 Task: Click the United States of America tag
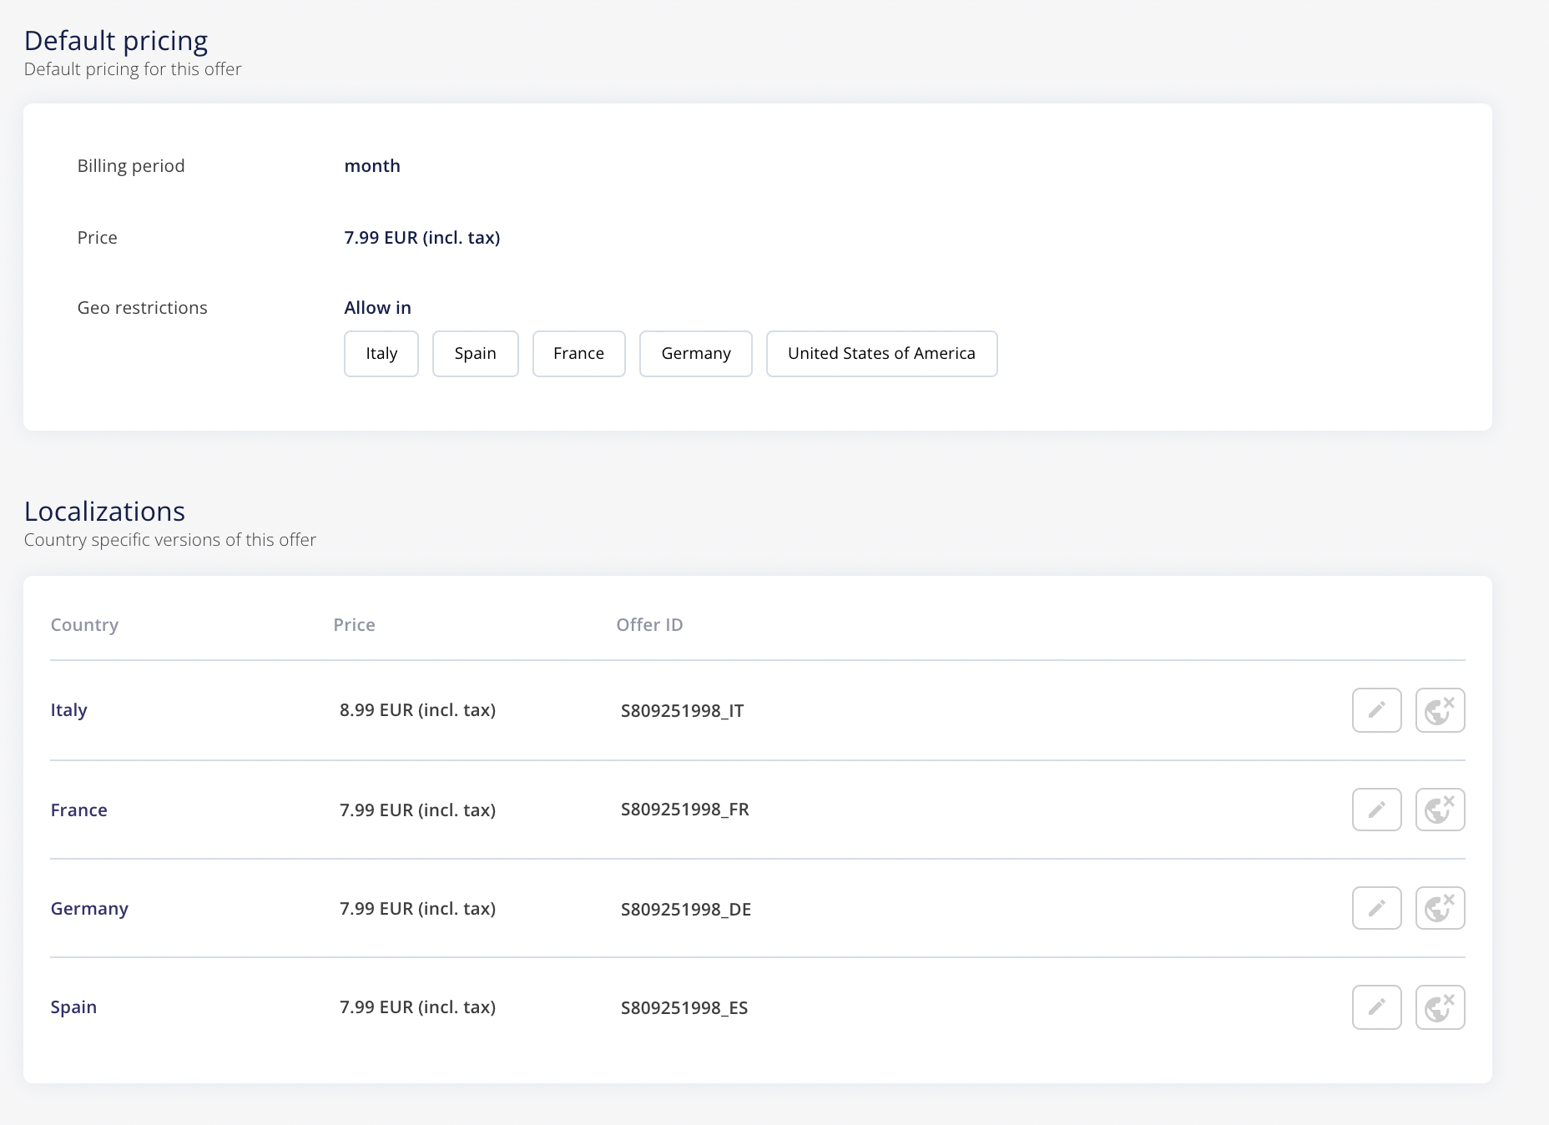pyautogui.click(x=882, y=354)
